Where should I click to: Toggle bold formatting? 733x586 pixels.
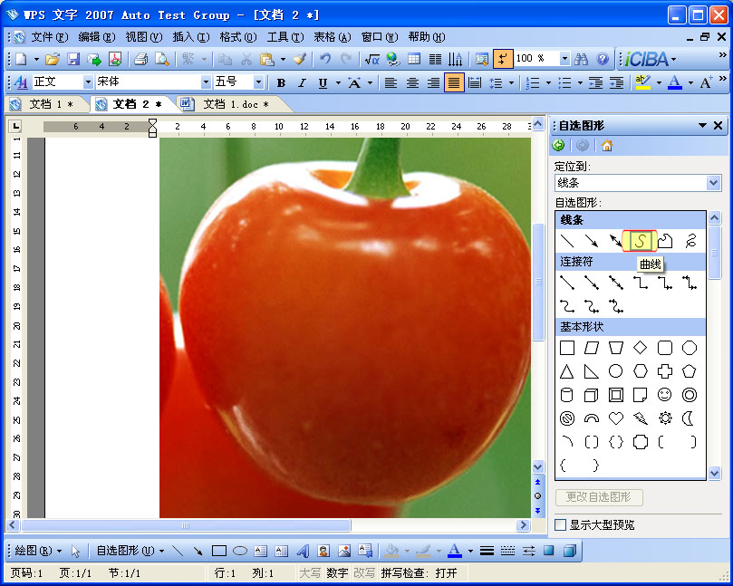tap(282, 82)
